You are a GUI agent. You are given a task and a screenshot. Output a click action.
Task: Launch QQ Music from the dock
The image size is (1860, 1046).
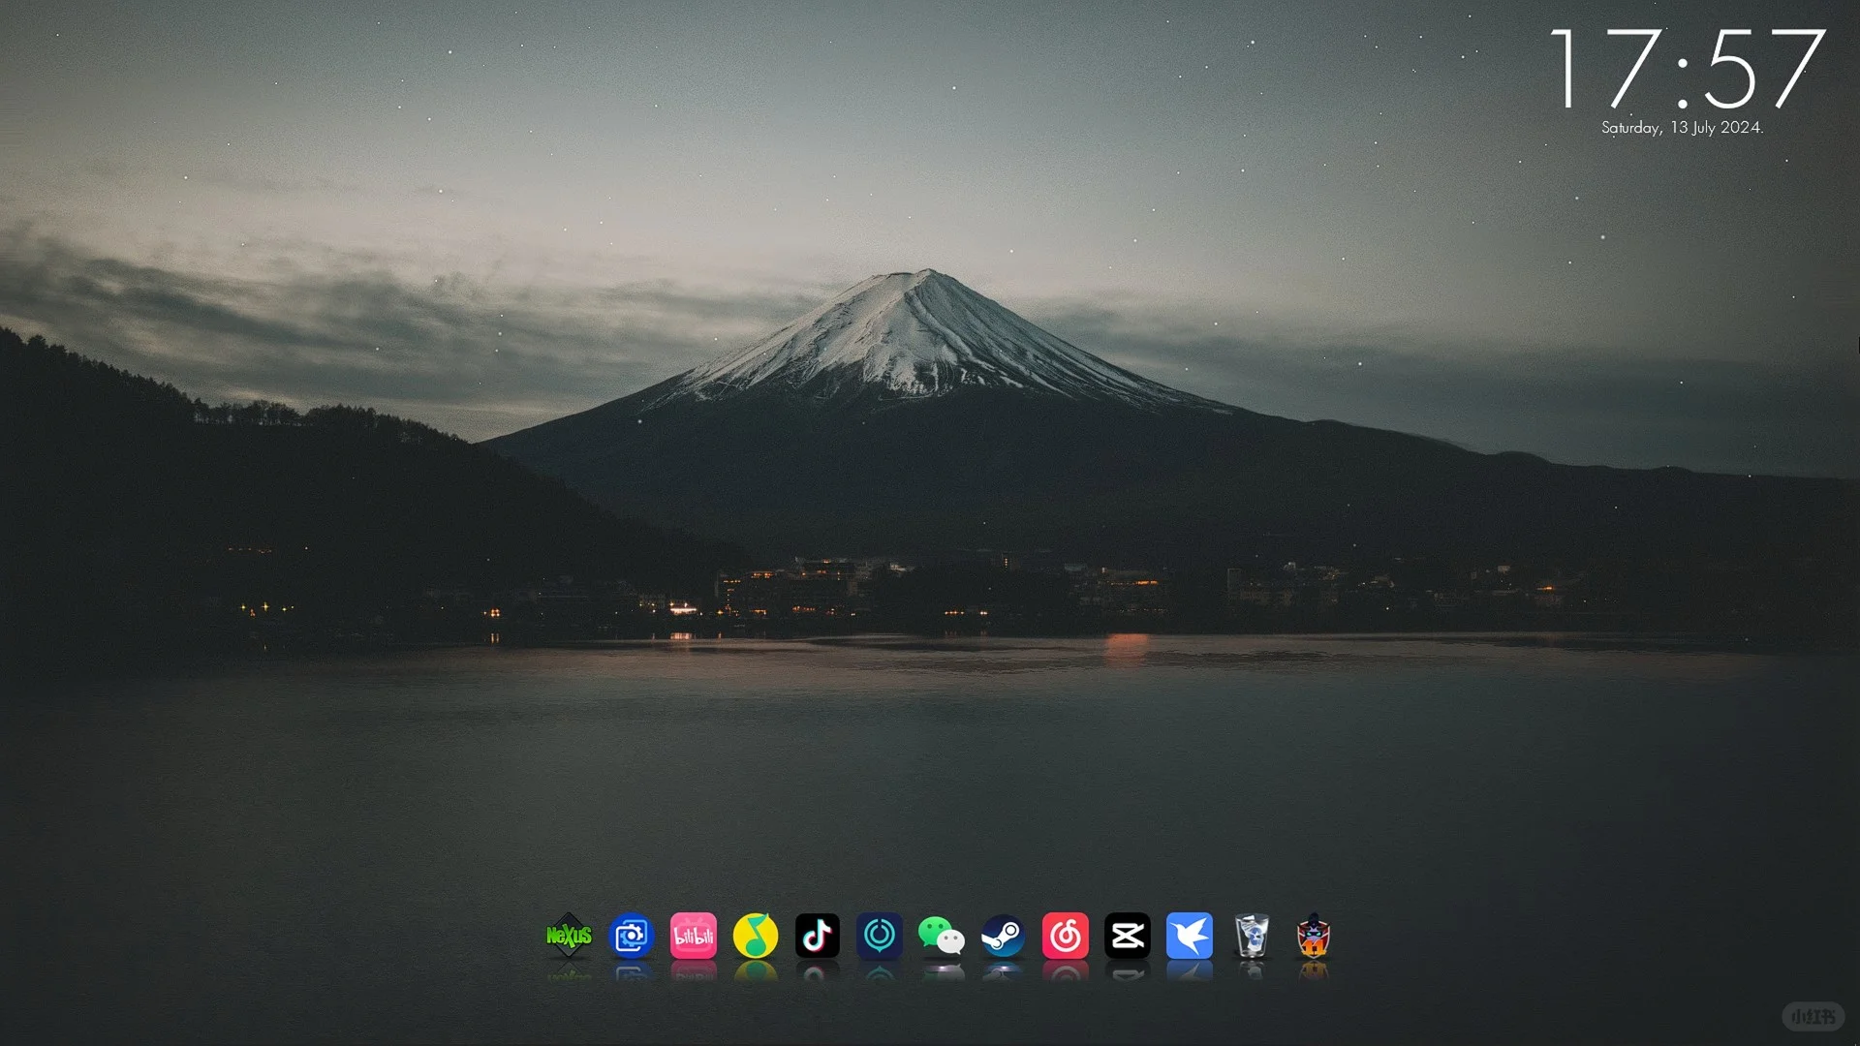tap(756, 936)
